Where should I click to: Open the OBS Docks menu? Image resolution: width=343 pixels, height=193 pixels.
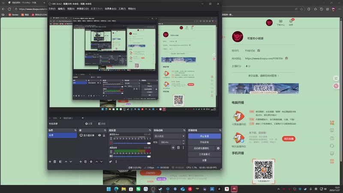click(83, 9)
